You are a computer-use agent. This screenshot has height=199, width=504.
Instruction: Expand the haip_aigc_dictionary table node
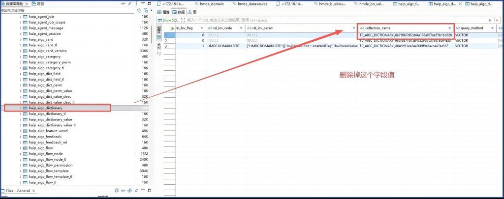(20, 108)
